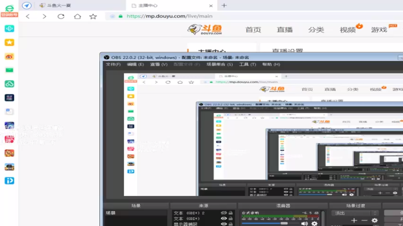Go to Douyu 视频 link
Image resolution: width=403 pixels, height=226 pixels.
pyautogui.click(x=348, y=30)
